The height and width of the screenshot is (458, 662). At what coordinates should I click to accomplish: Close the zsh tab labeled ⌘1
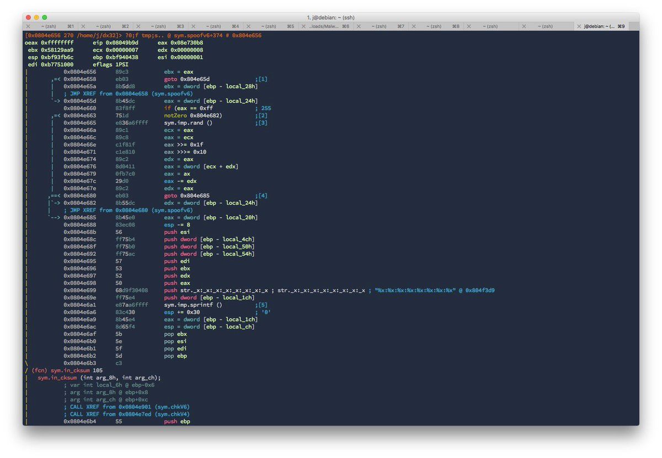pos(28,26)
